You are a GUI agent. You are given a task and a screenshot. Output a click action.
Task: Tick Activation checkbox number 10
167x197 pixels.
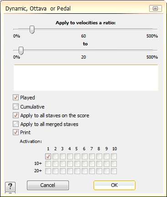point(114,156)
